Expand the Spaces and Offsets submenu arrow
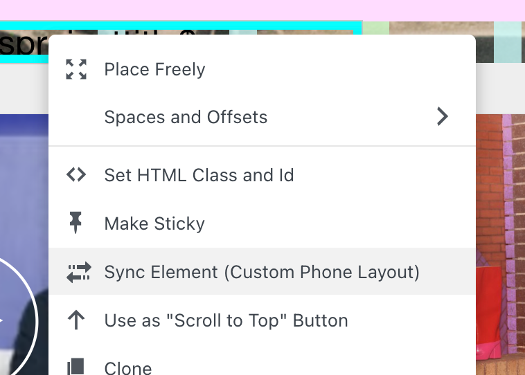Viewport: 525px width, 375px height. click(x=443, y=117)
